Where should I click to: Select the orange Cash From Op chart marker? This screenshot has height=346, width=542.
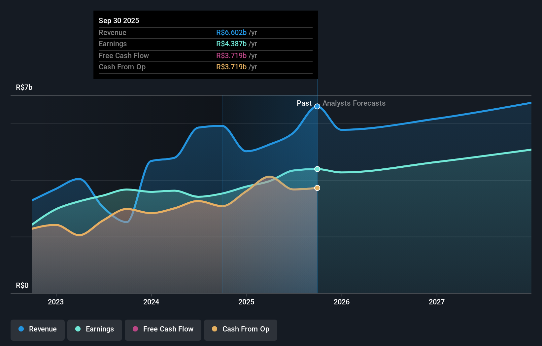pyautogui.click(x=317, y=188)
